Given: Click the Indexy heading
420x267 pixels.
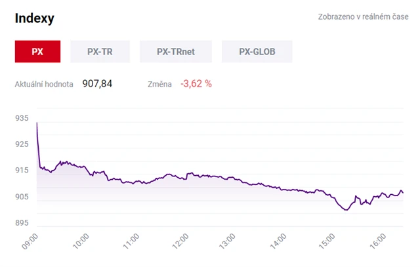Looking at the screenshot, I should tap(35, 18).
